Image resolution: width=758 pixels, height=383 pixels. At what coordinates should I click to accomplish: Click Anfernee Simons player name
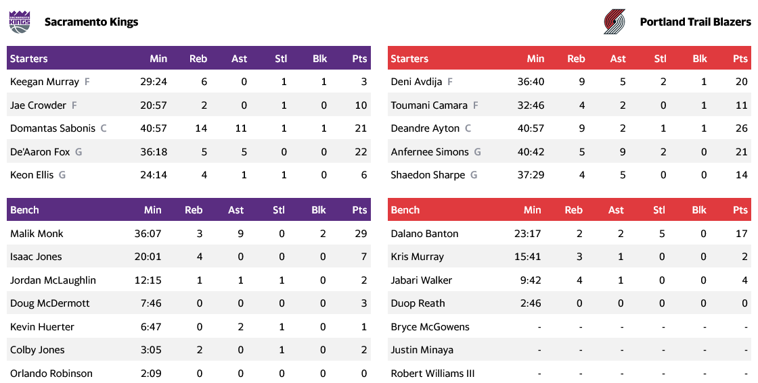coord(430,152)
